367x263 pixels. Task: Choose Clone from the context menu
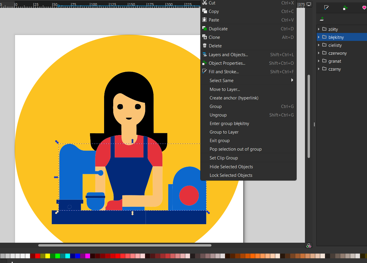click(248, 37)
